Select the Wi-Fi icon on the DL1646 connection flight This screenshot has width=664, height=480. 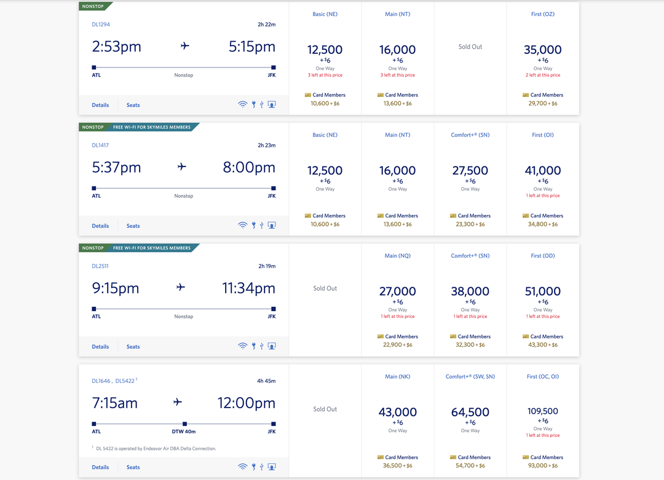click(x=242, y=466)
